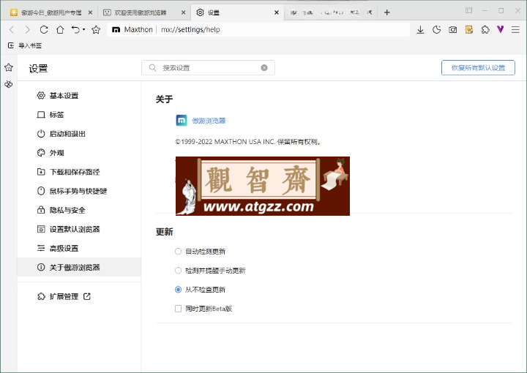
Task: Open a new tab with the plus button
Action: 387,12
